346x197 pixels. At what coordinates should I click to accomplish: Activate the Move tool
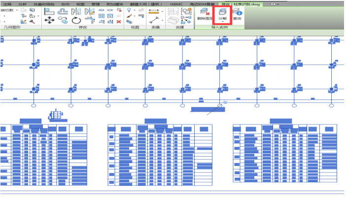(x=49, y=20)
